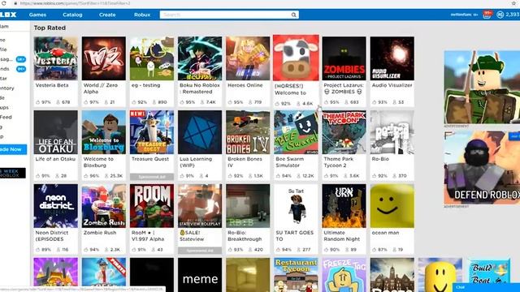This screenshot has width=520, height=292.
Task: Open the Welcome to Bloxburg thumbnail
Action: pos(104,132)
